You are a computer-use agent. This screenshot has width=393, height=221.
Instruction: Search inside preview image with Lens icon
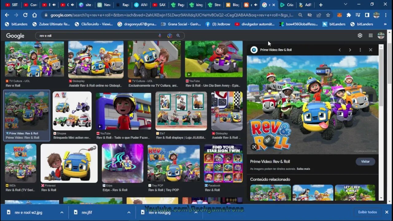(x=254, y=147)
